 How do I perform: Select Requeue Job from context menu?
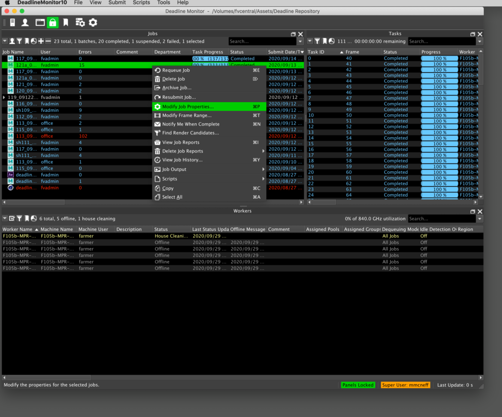[x=209, y=70]
